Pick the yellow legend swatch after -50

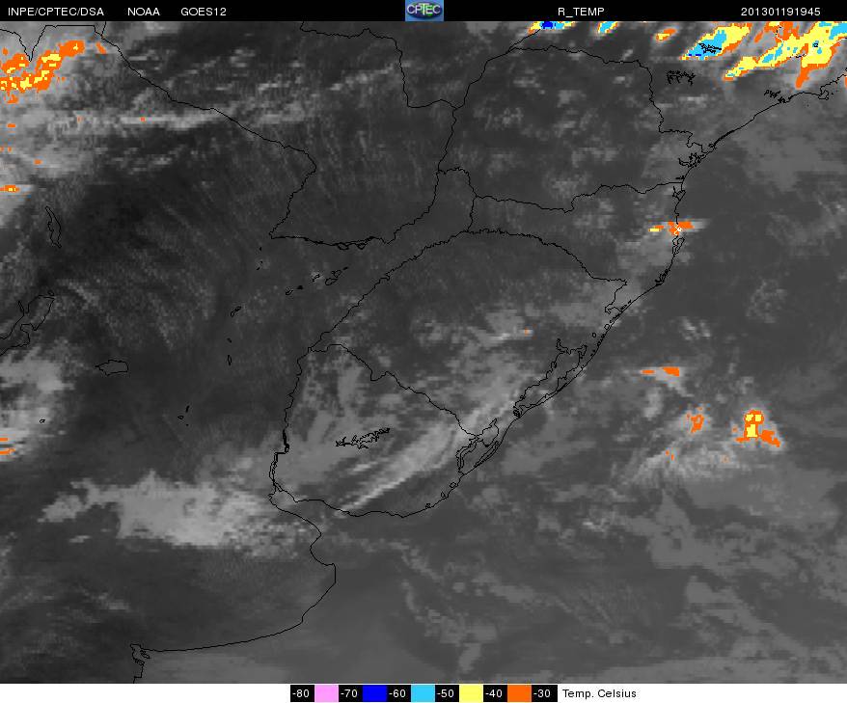tap(471, 693)
